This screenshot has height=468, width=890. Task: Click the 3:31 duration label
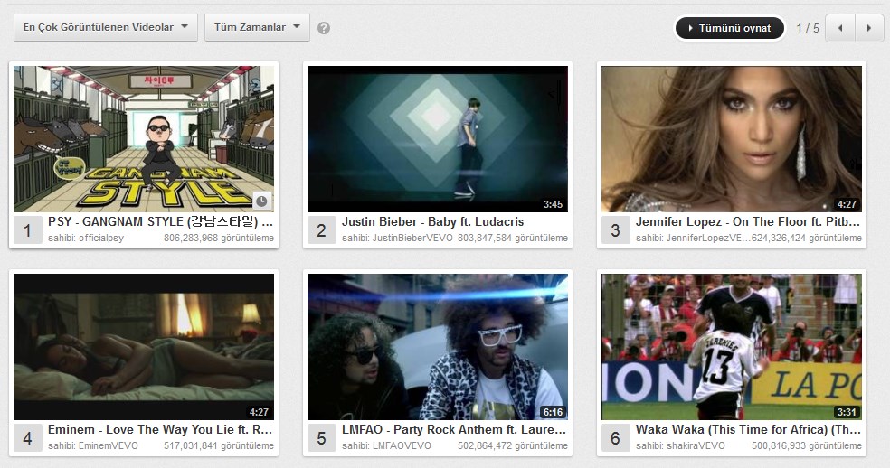point(847,412)
